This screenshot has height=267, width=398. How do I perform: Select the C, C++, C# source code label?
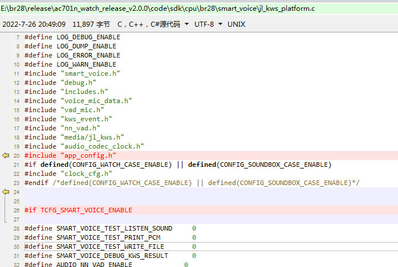[149, 24]
